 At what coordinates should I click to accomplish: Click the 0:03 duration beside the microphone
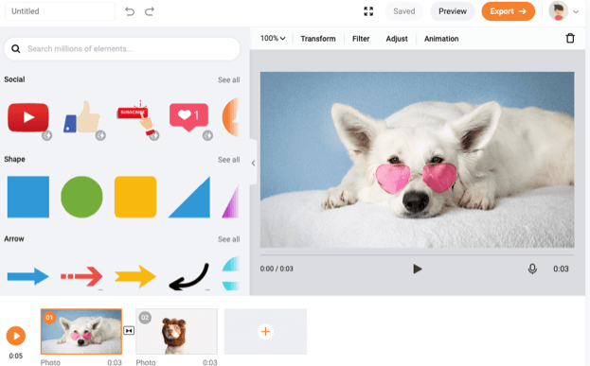tap(561, 269)
